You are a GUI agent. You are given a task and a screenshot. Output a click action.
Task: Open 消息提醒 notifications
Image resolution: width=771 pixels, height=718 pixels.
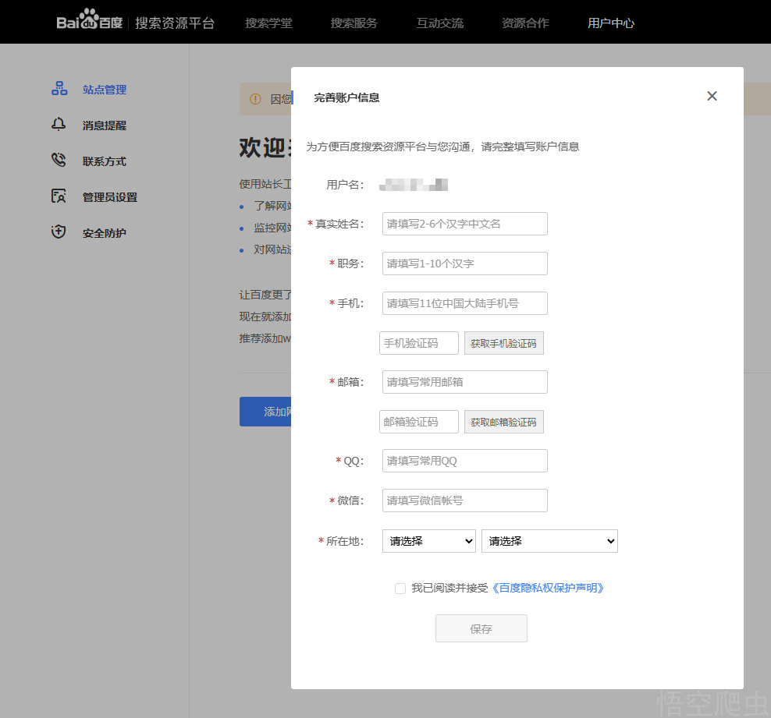tap(105, 125)
